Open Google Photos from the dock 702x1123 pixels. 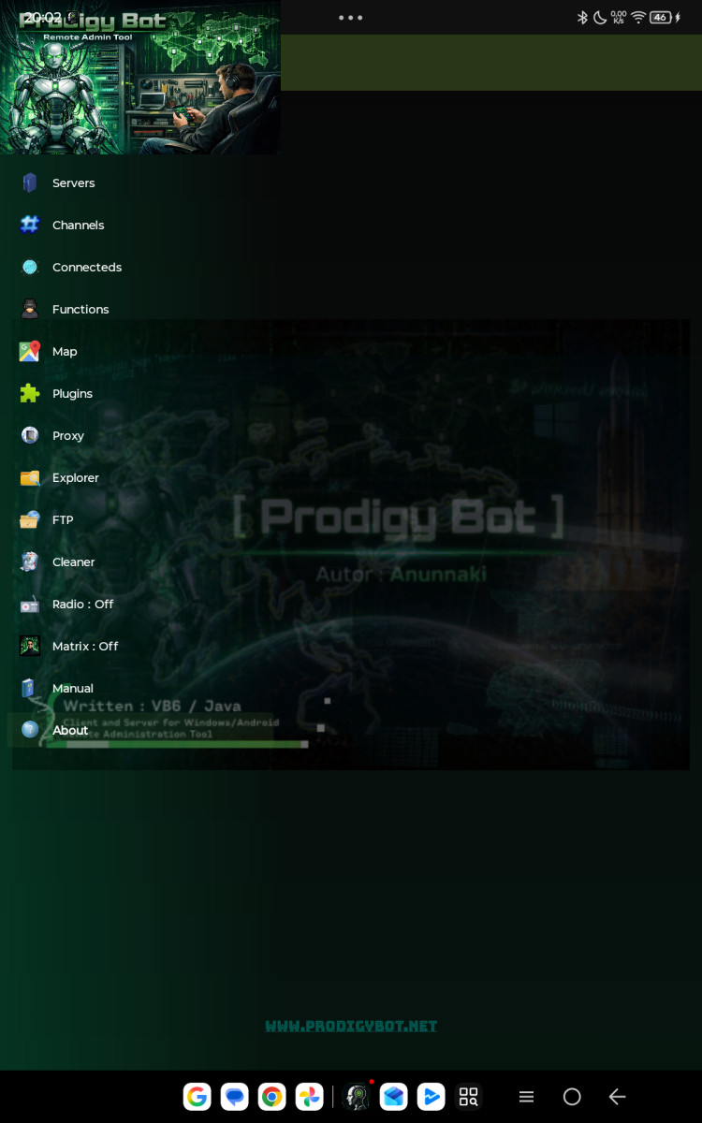point(310,1097)
